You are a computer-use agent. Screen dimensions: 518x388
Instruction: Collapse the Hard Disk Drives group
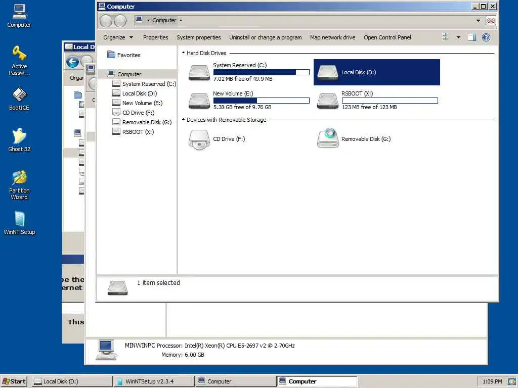click(x=183, y=53)
